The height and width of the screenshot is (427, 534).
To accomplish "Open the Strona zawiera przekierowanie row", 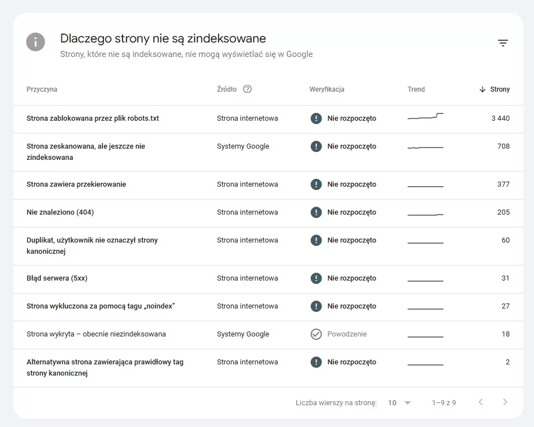I will tap(268, 185).
